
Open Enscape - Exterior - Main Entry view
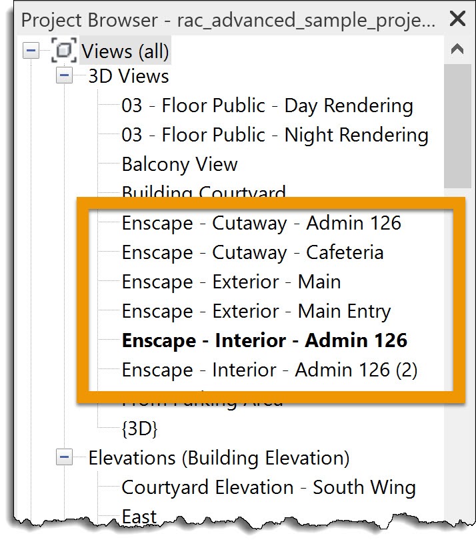pos(256,311)
